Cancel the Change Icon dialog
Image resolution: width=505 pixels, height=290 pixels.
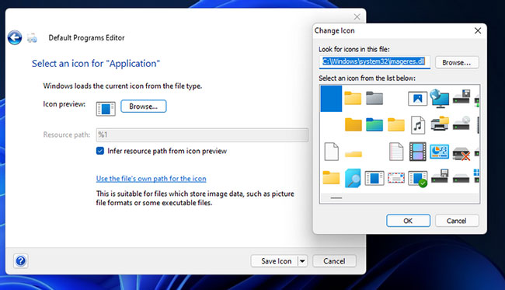tap(457, 221)
